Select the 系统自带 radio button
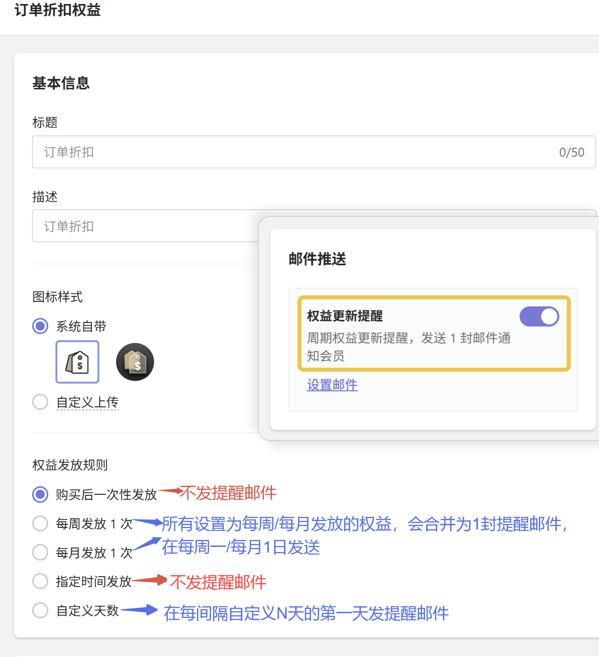Image resolution: width=599 pixels, height=657 pixels. coord(40,326)
